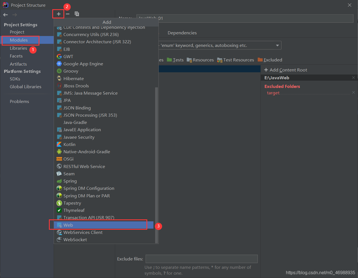The width and height of the screenshot is (358, 278).
Task: Mark folder as Test Resources
Action: (x=236, y=60)
